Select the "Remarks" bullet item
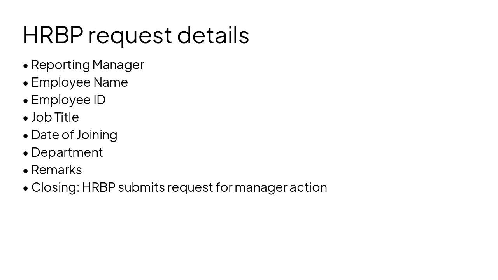Image resolution: width=498 pixels, height=280 pixels. point(56,170)
